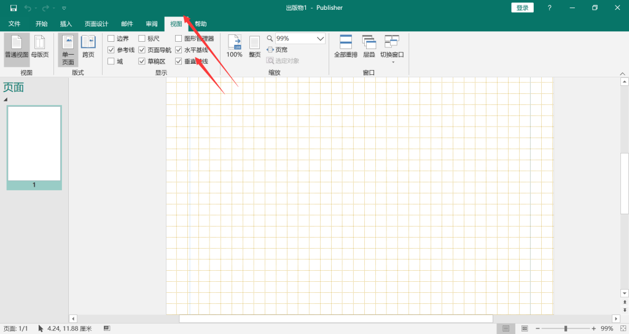Click the horizontal scrollbar right arrow
This screenshot has height=334, width=629.
(x=616, y=319)
